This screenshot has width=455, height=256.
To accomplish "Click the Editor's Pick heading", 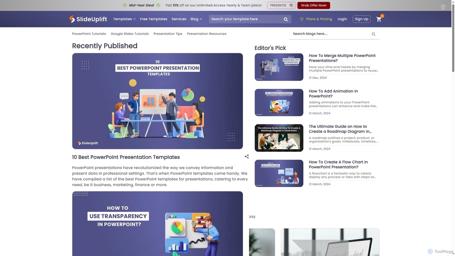I will pyautogui.click(x=270, y=48).
